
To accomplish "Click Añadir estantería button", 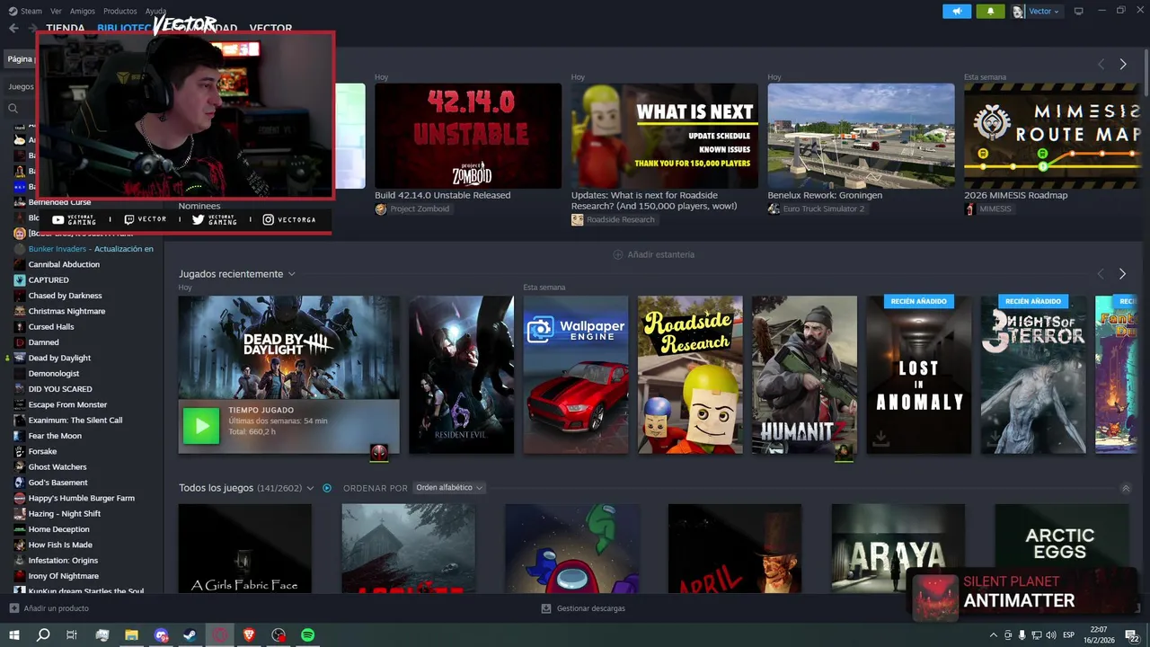I will tap(653, 254).
